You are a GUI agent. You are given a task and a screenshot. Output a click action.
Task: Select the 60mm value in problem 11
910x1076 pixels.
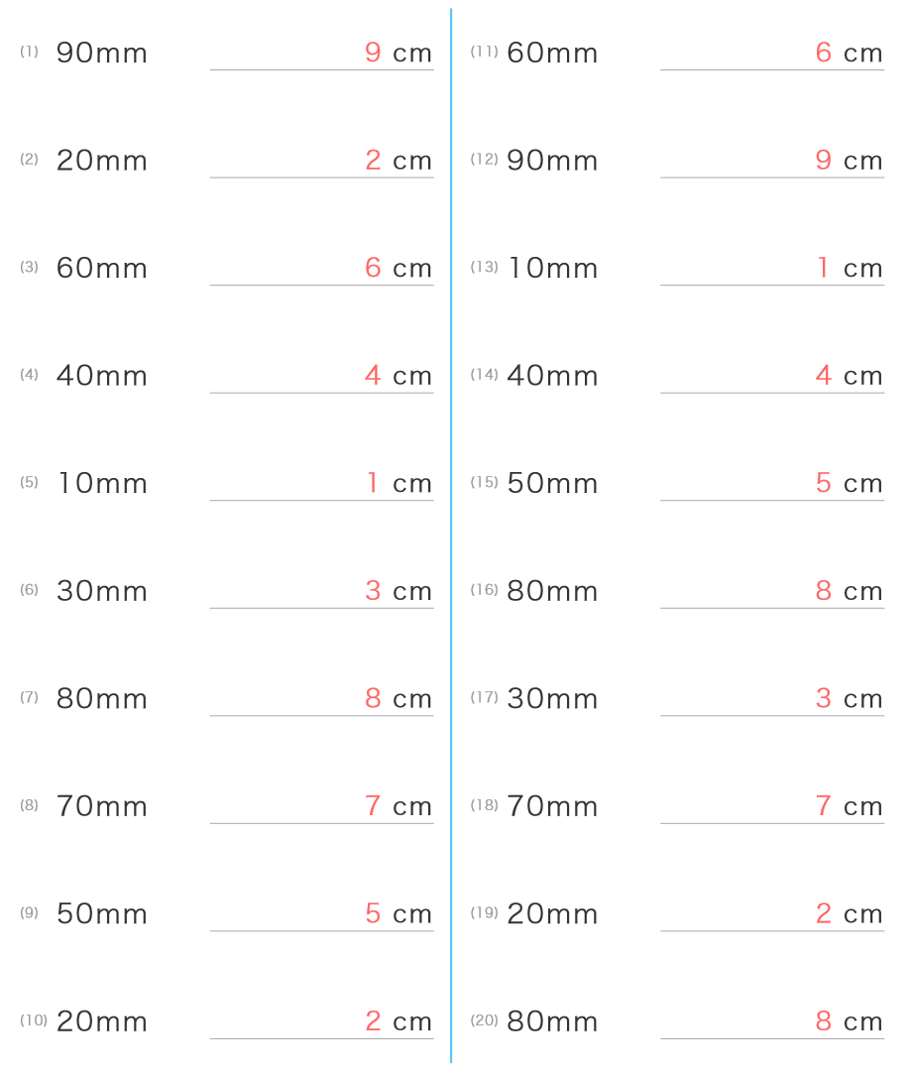point(552,53)
